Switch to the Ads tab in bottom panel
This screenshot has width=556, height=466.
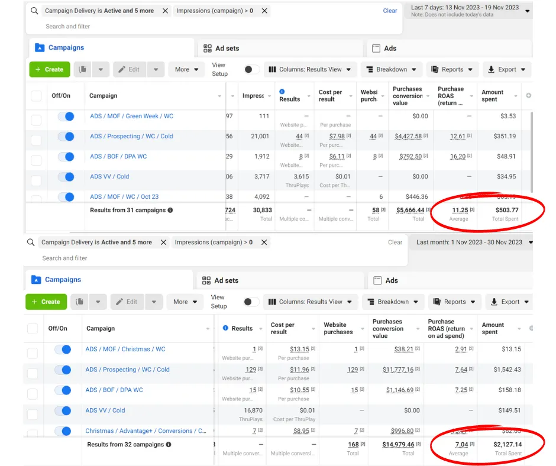point(391,280)
